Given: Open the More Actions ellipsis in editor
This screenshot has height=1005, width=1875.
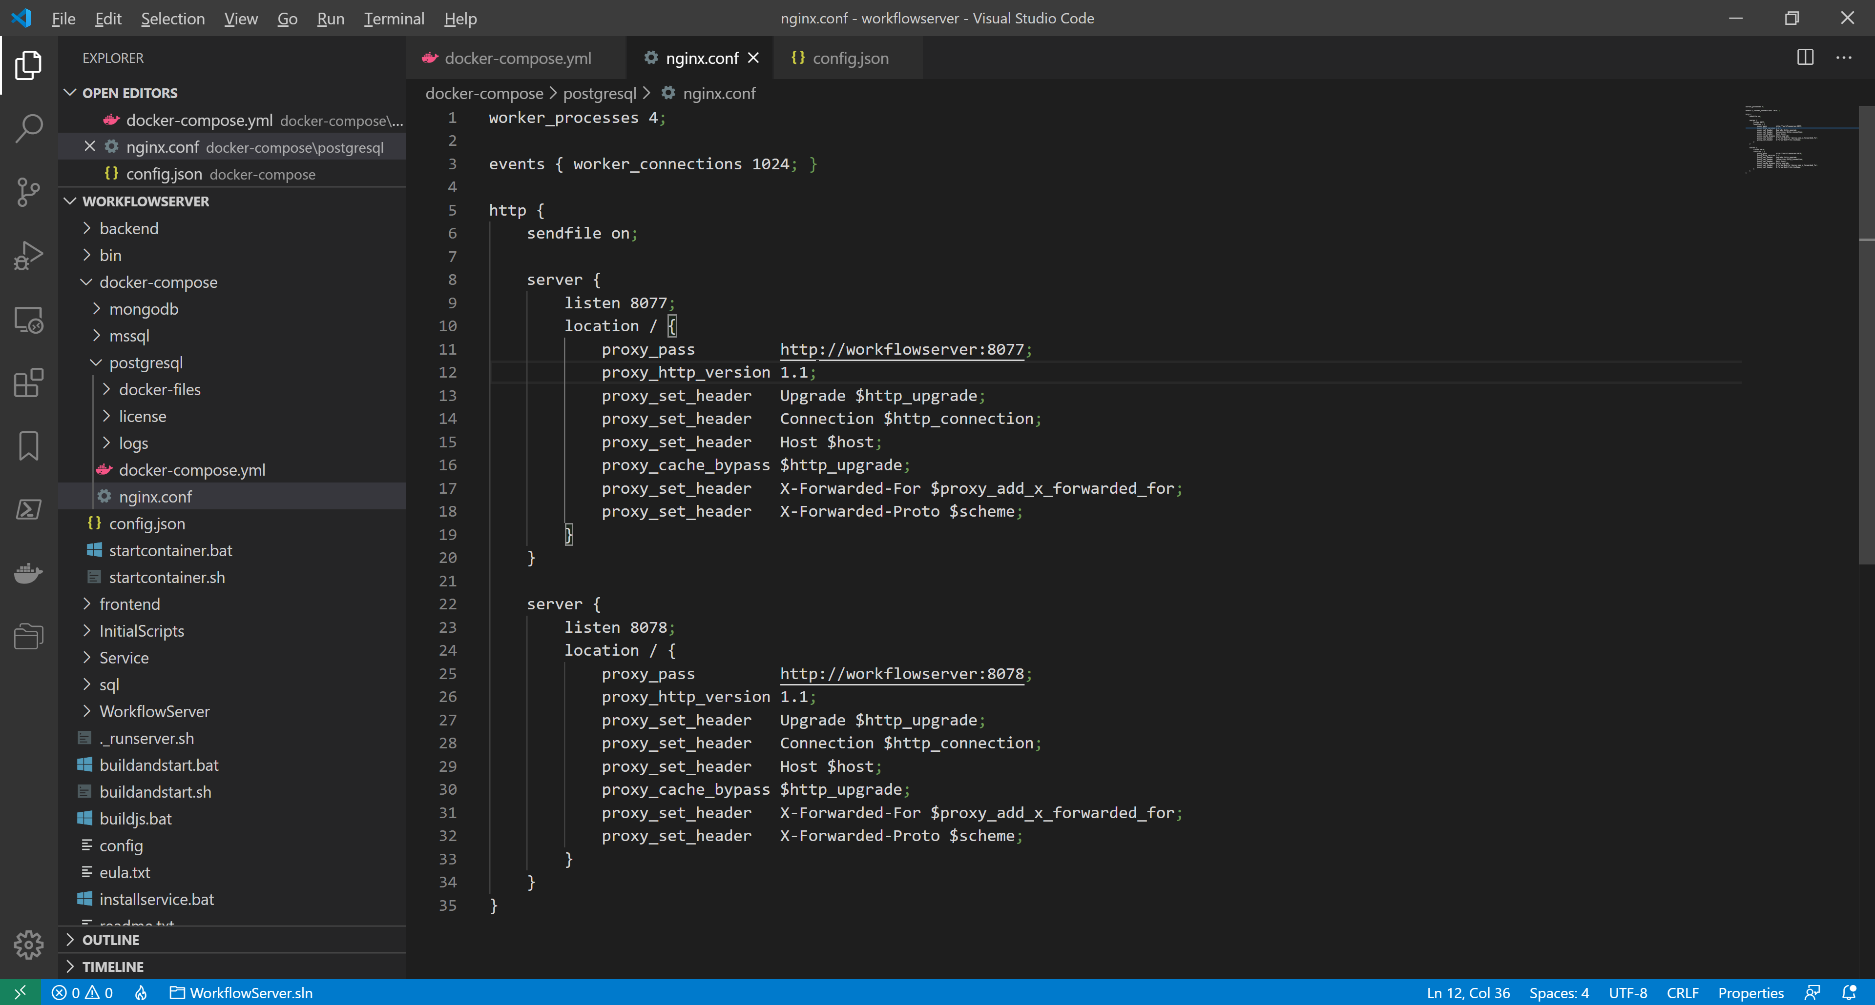Looking at the screenshot, I should click(1844, 58).
